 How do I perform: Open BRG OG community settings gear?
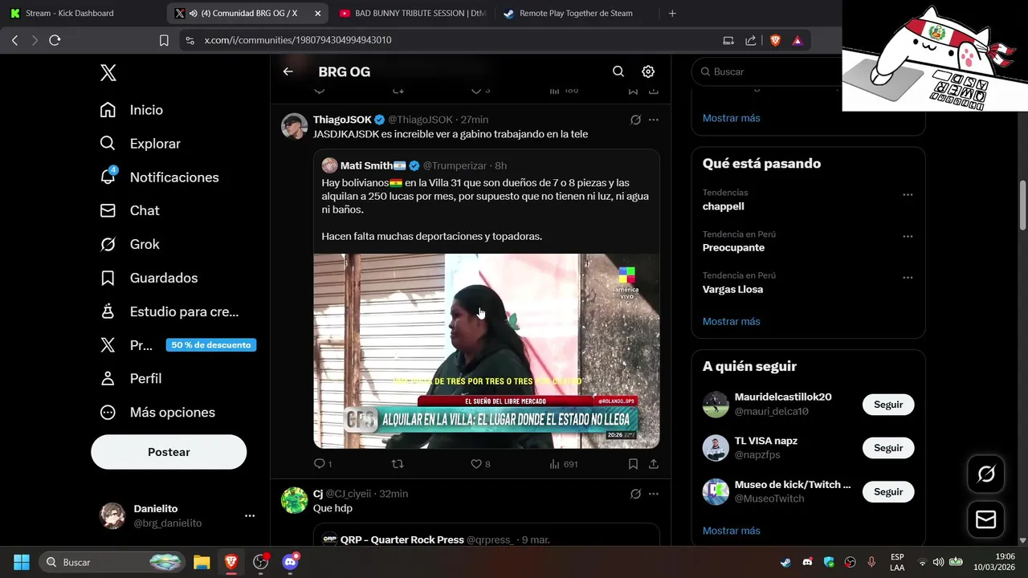[648, 71]
